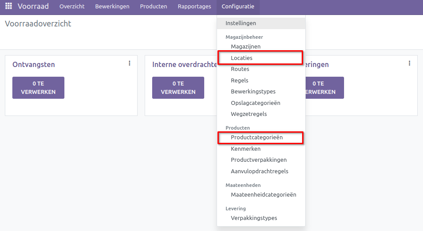Image resolution: width=423 pixels, height=231 pixels.
Task: Open Bewerkingstypes configuration
Action: coord(253,92)
